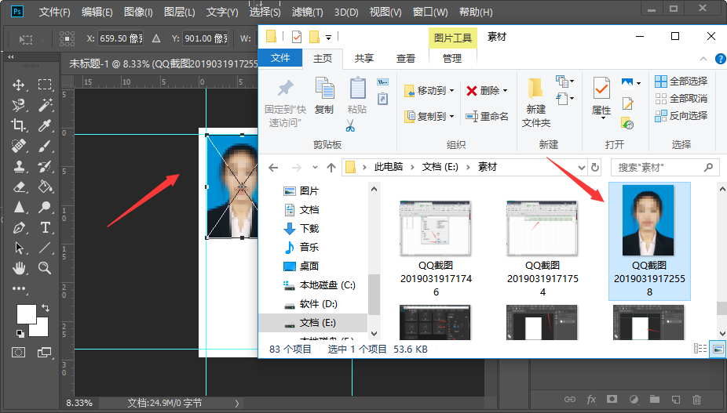Viewport: 727px width, 413px height.
Task: Open the 管理 picture tools tab
Action: [452, 58]
